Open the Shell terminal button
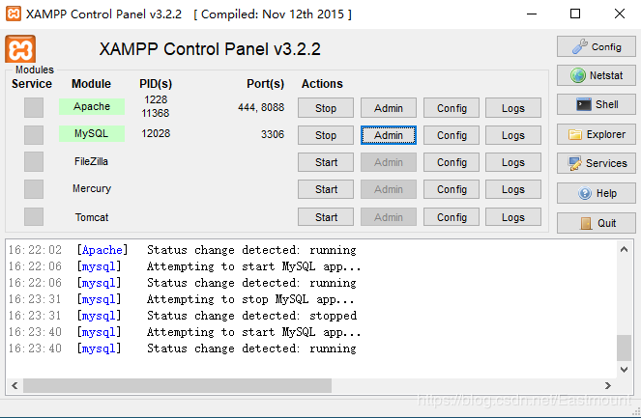 click(596, 104)
